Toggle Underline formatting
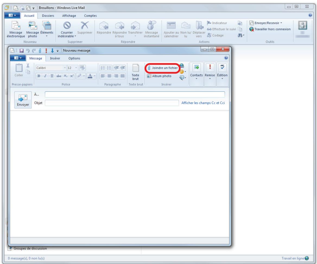Viewport: 317px width, 264px height. coord(52,76)
